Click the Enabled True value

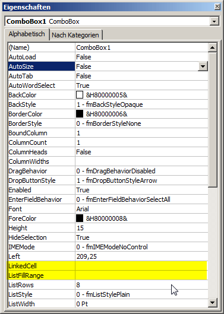[141, 190]
